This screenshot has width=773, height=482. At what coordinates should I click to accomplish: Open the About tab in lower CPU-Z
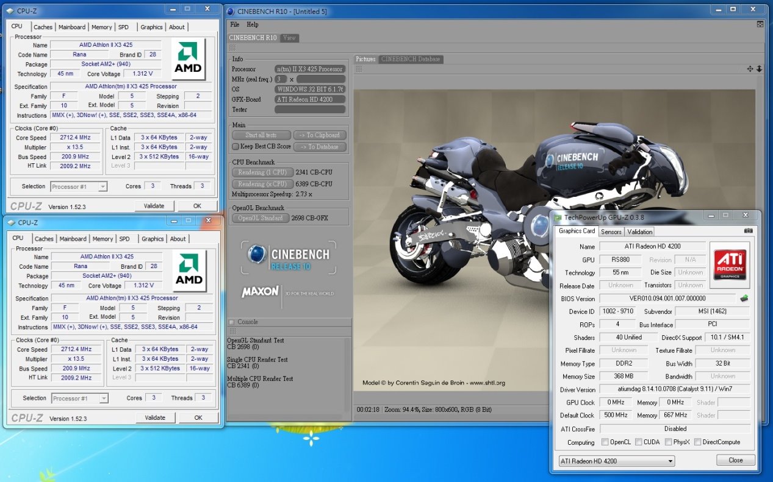point(178,239)
